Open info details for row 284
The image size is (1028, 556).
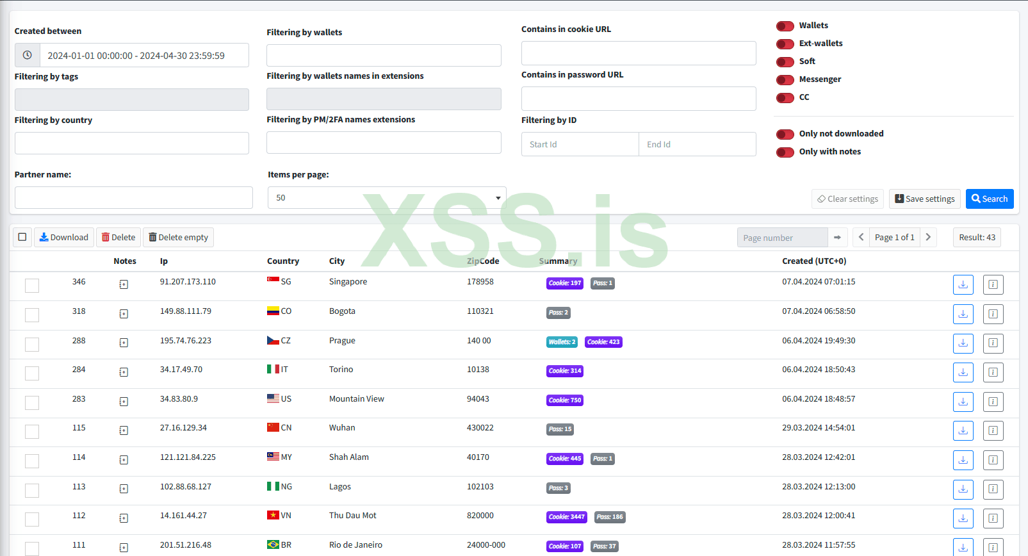tap(993, 372)
